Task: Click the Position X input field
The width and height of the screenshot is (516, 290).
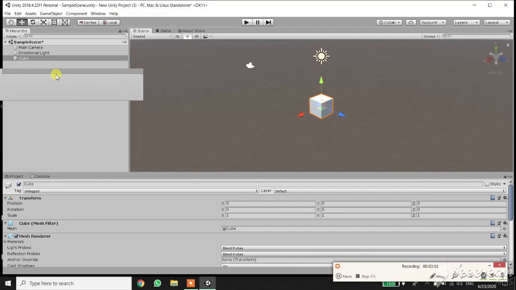Action: tap(270, 203)
